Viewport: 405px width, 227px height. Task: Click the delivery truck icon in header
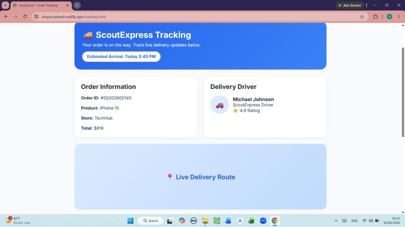pos(88,35)
